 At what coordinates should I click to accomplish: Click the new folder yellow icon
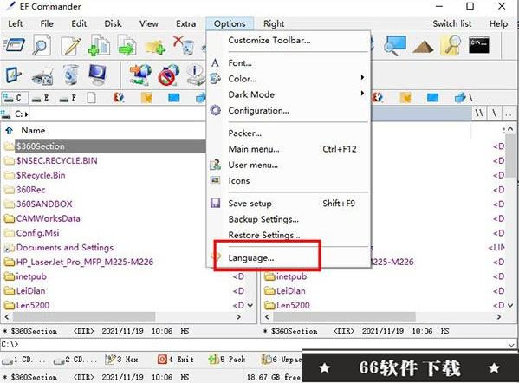tap(155, 47)
